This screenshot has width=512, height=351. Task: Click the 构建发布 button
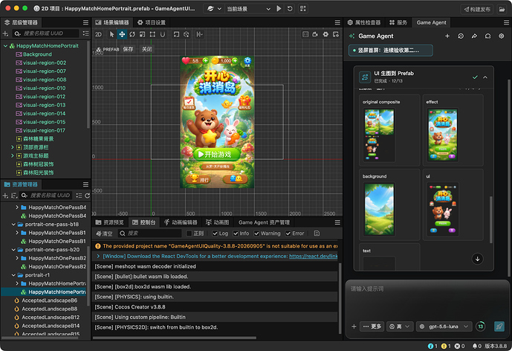[x=477, y=9]
